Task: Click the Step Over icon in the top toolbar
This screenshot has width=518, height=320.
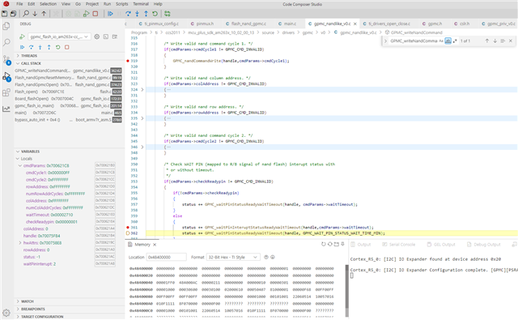Action: pos(128,14)
